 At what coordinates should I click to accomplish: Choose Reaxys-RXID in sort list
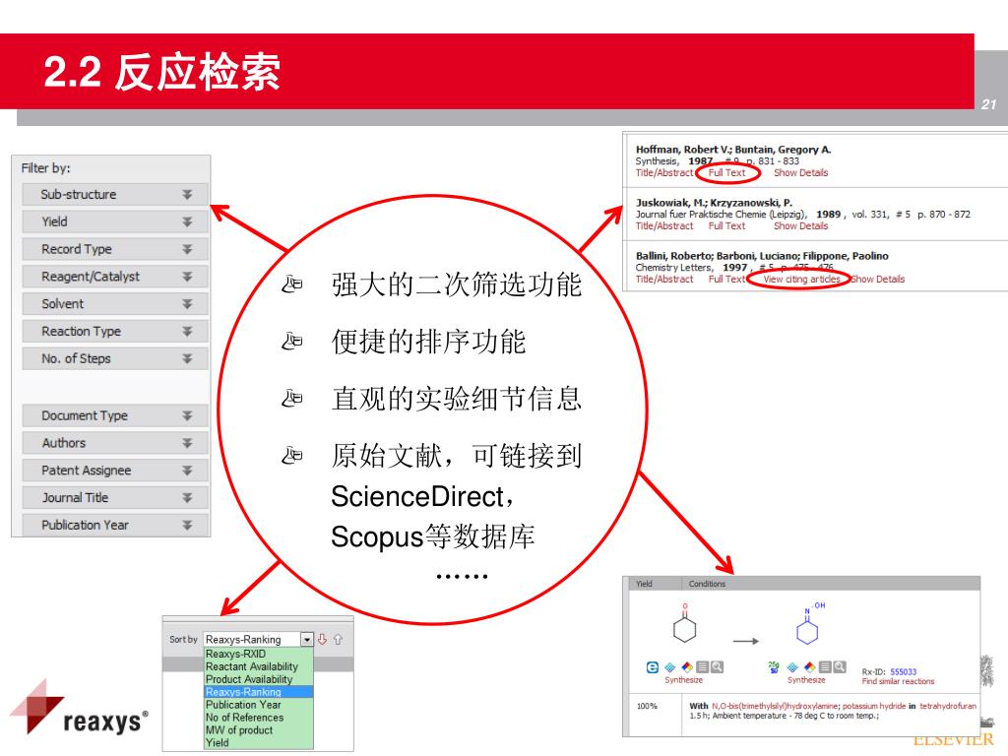(x=259, y=654)
